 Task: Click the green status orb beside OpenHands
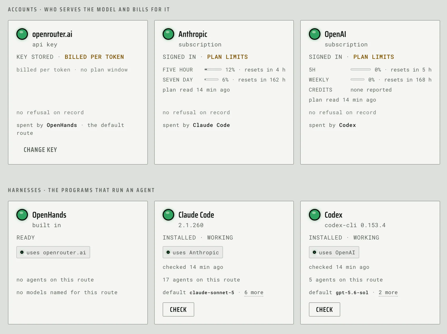pyautogui.click(x=22, y=215)
